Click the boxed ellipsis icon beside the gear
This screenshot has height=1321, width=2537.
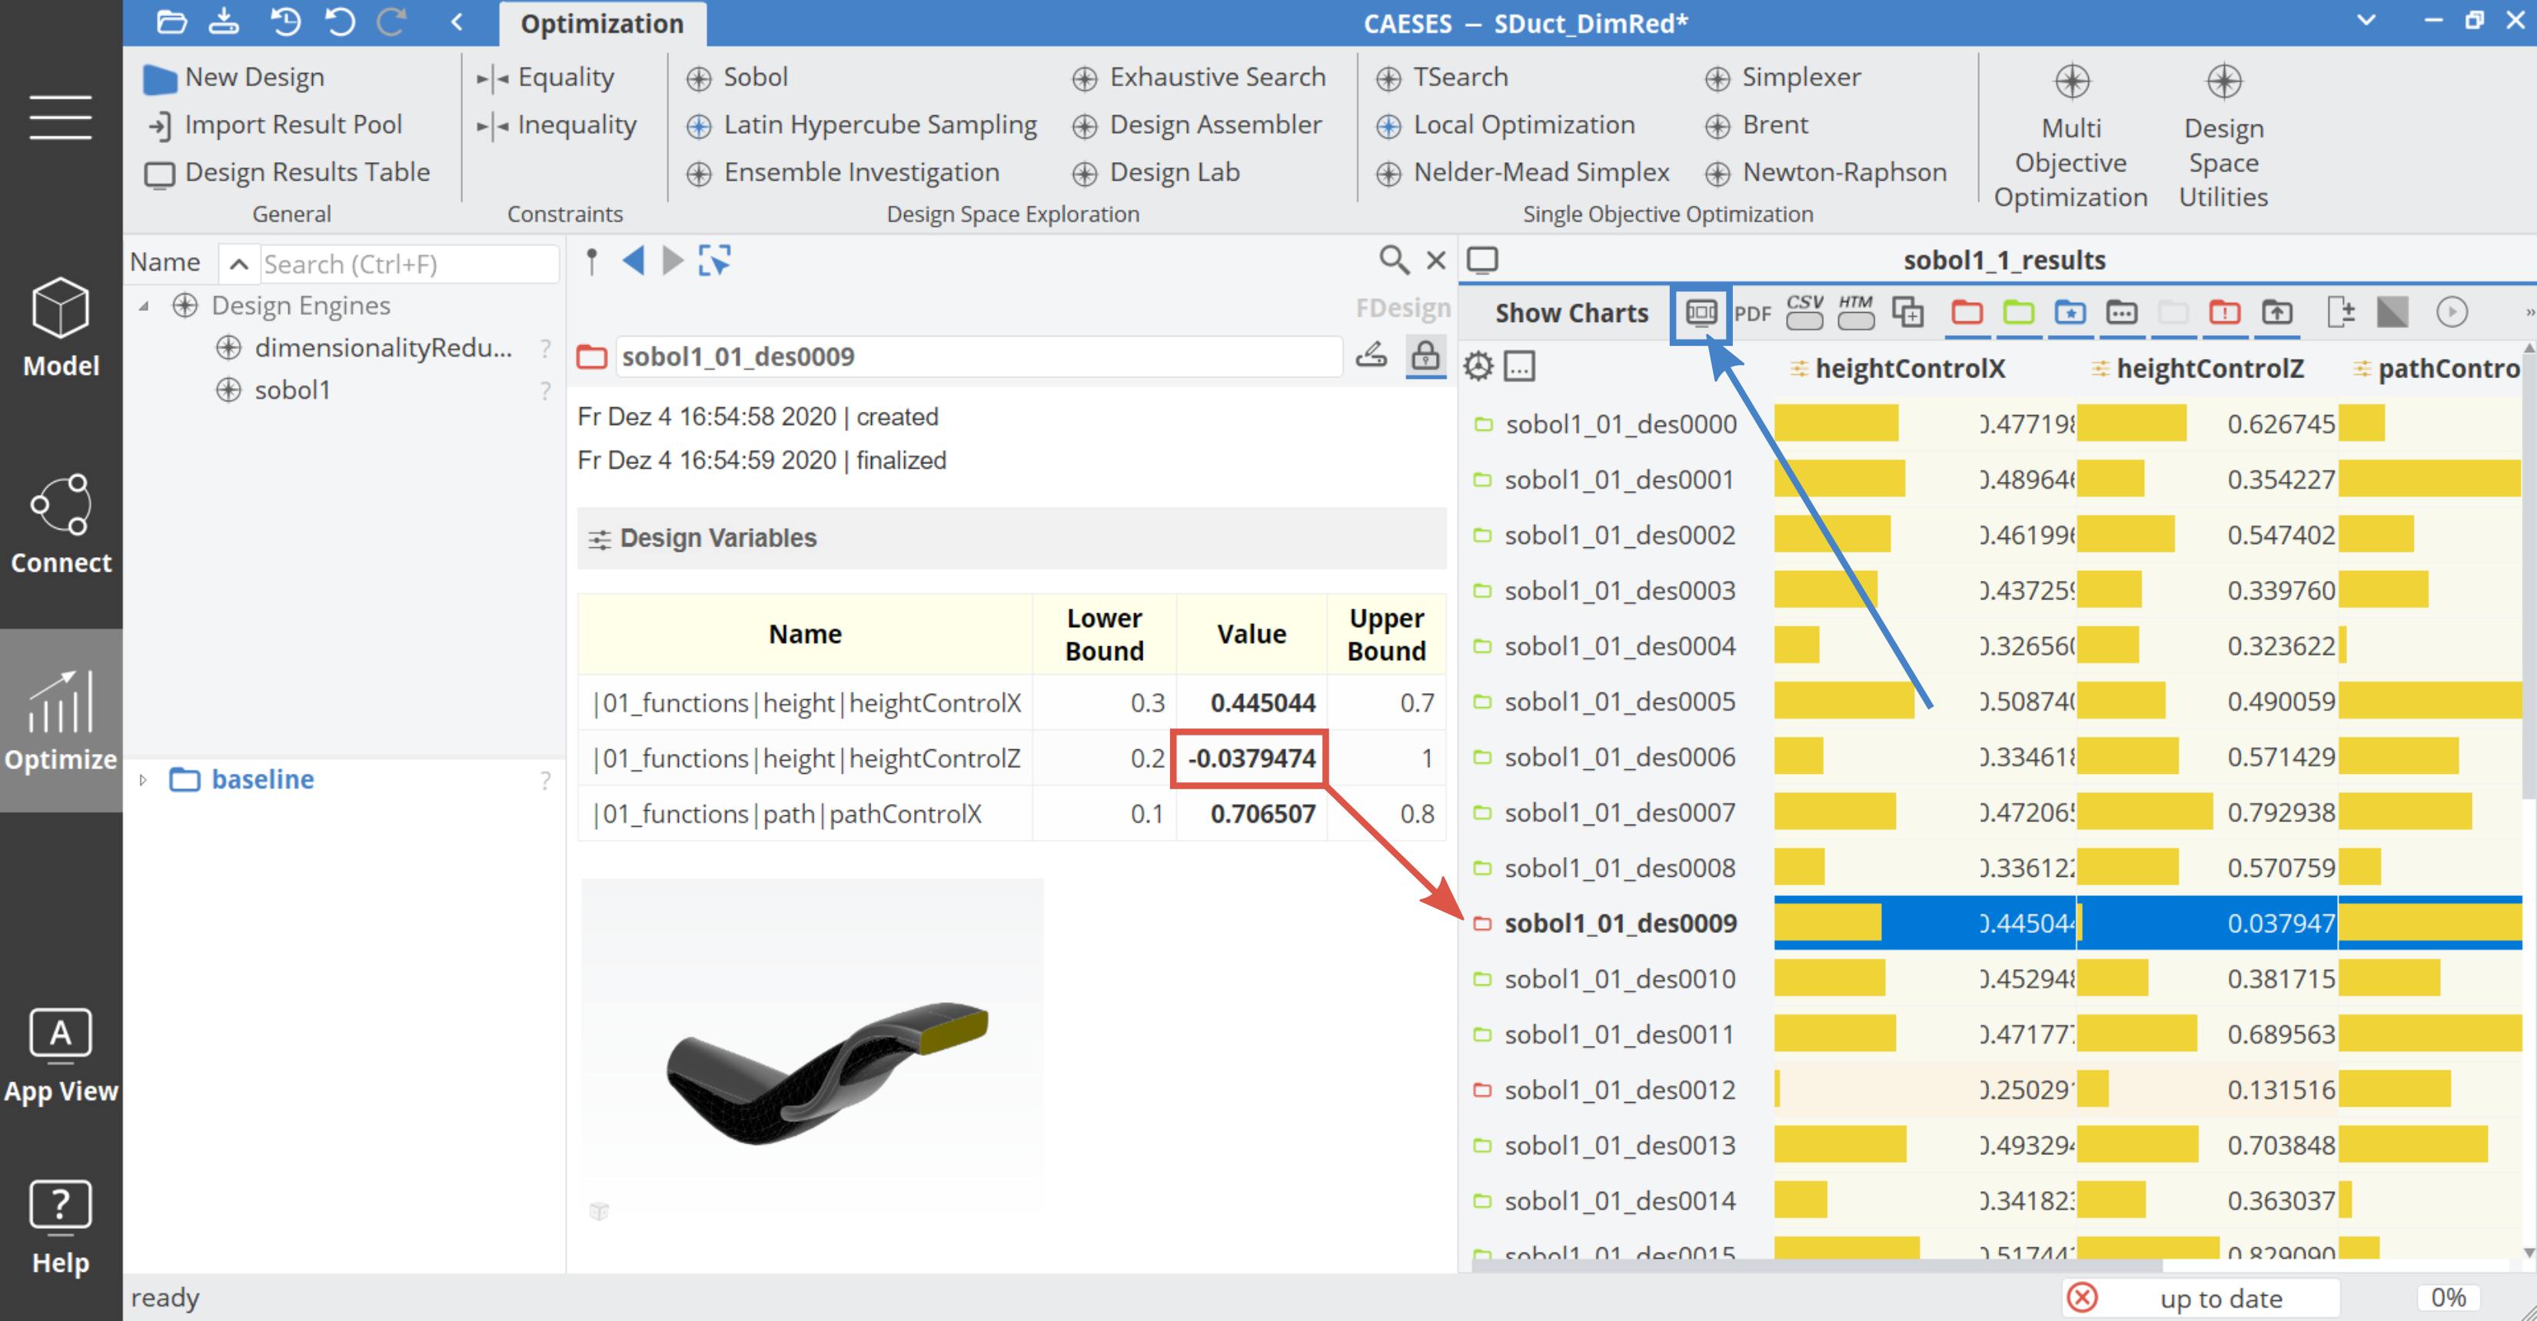(x=1520, y=367)
